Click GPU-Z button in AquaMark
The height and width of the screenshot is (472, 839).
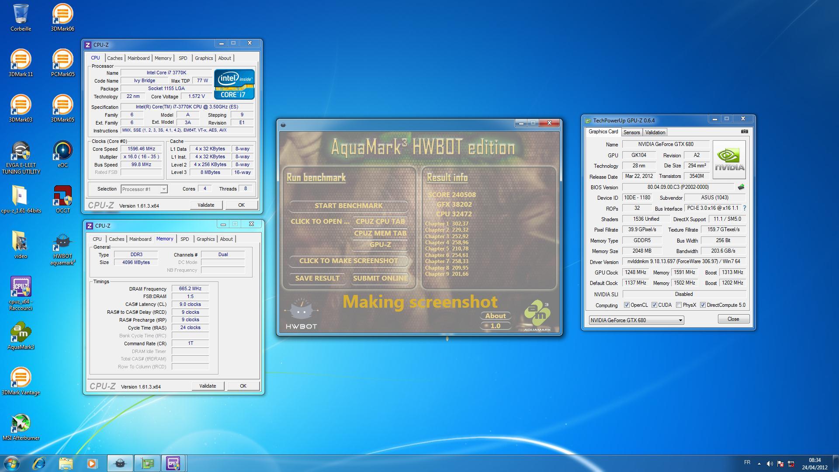point(380,245)
